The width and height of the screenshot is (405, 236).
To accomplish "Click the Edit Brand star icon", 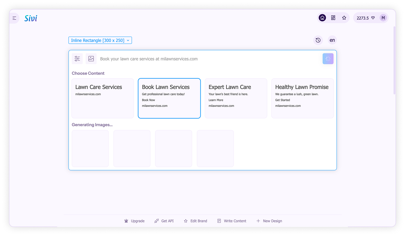I will (186, 221).
